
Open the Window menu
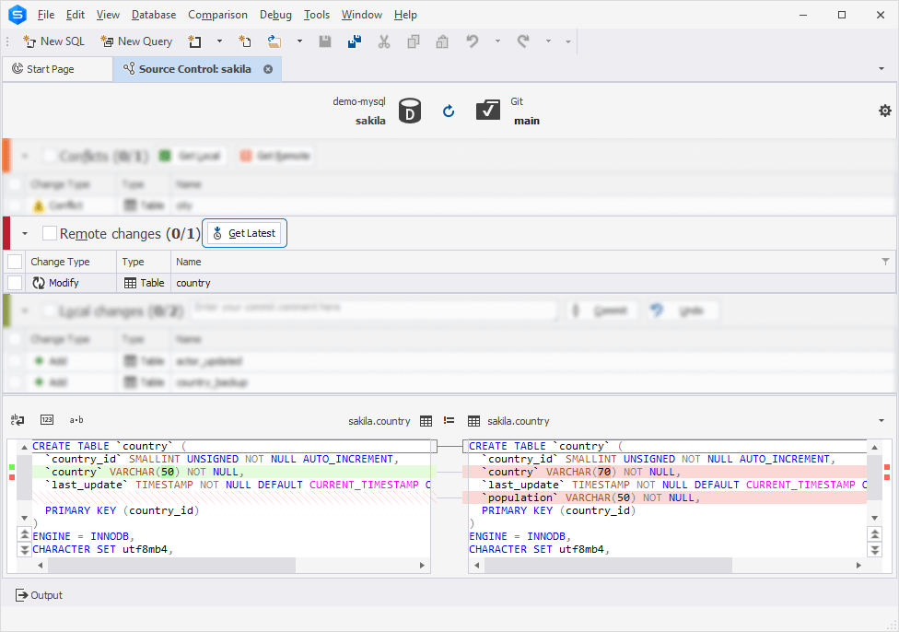(x=362, y=15)
